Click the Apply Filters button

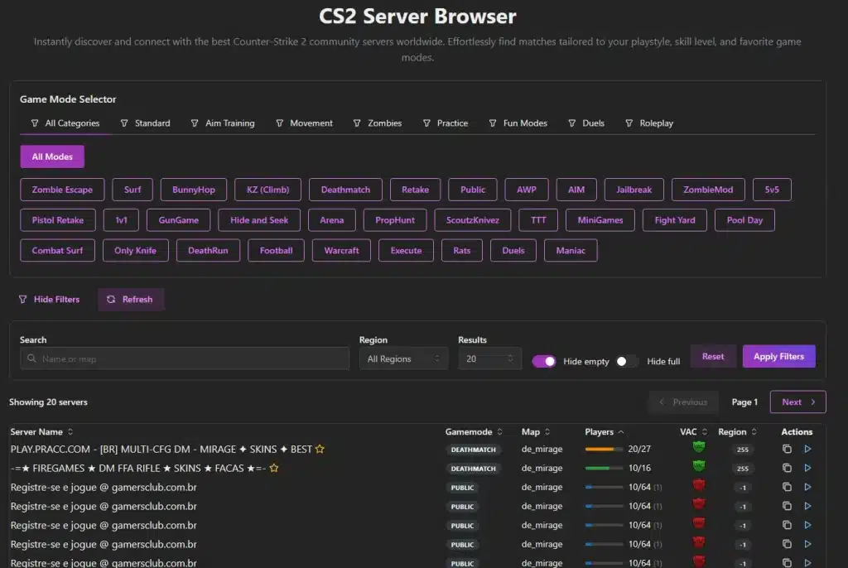778,355
